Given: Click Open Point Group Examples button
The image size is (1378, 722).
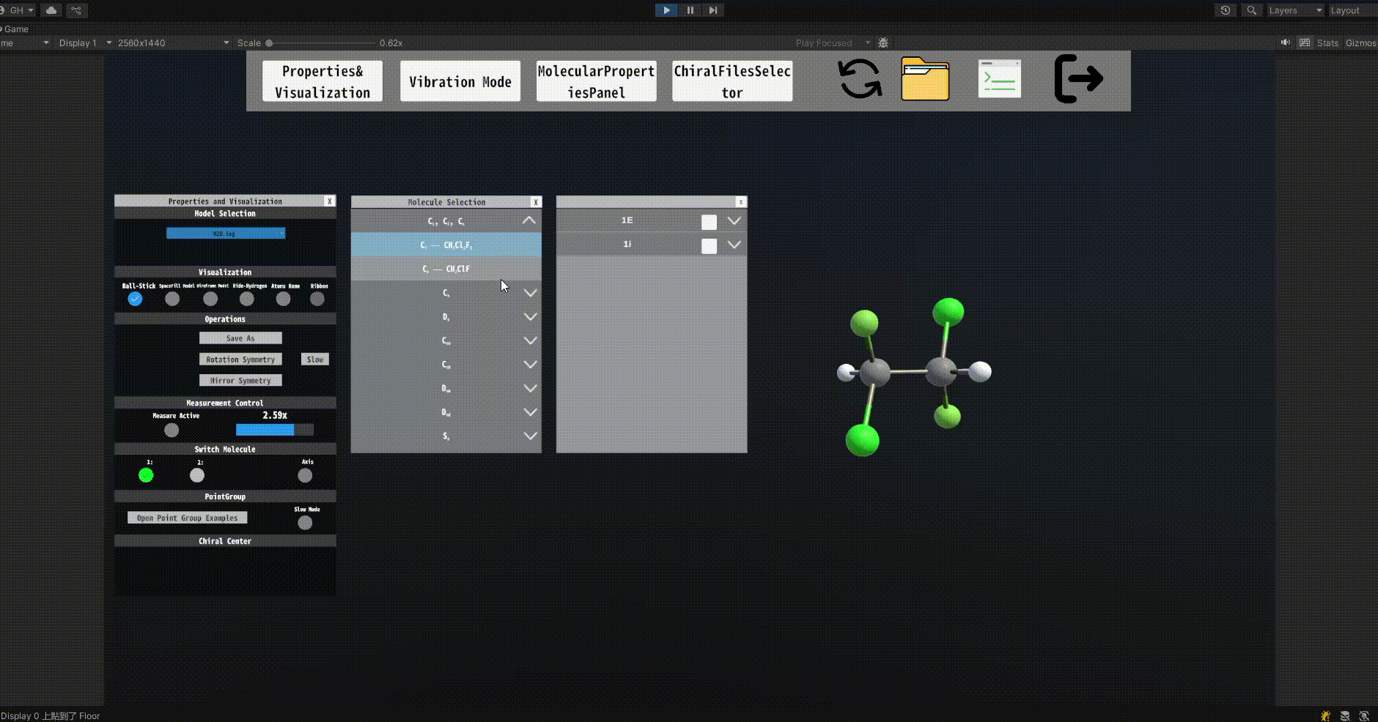Looking at the screenshot, I should (187, 518).
